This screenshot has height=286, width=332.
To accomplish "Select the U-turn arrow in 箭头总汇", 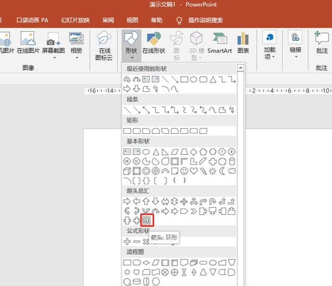I will click(212, 201).
